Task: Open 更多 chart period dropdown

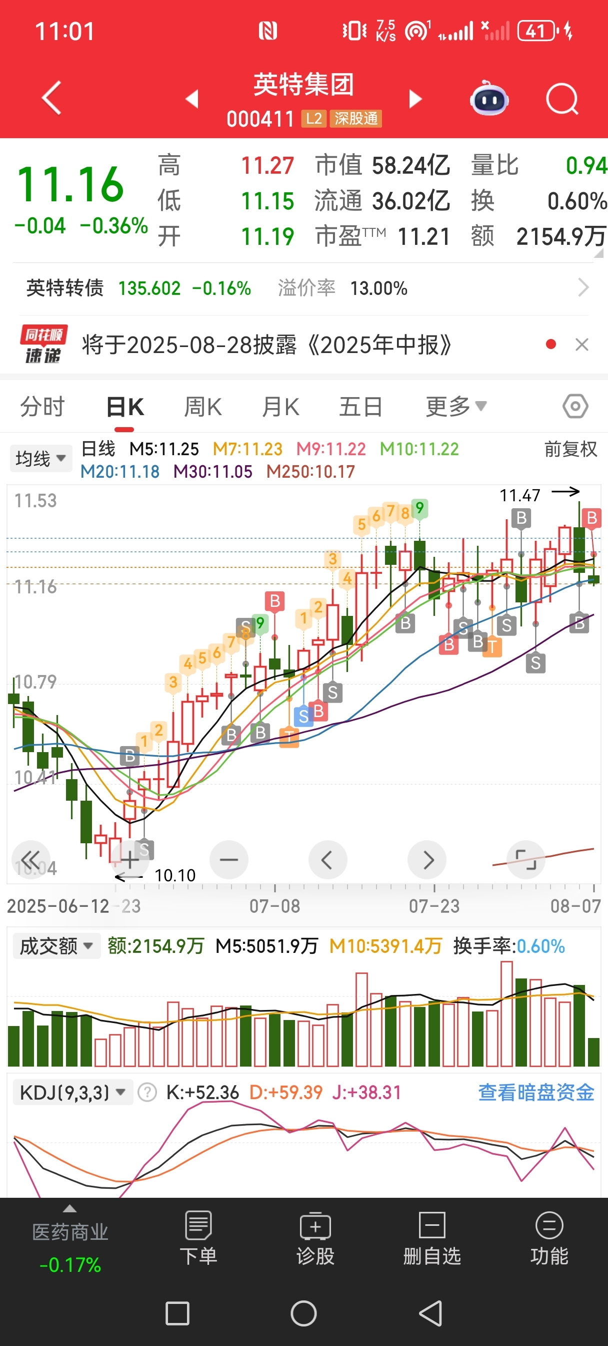Action: [x=456, y=407]
